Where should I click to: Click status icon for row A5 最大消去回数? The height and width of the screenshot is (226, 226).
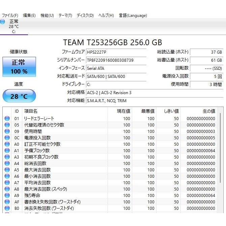click(7, 170)
